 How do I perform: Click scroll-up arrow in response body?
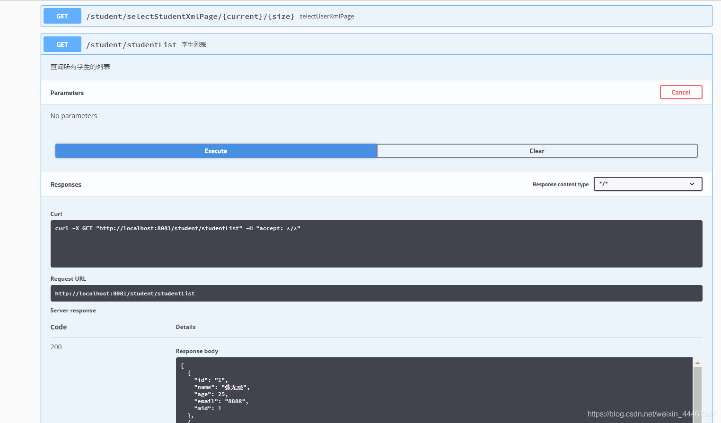(697, 363)
